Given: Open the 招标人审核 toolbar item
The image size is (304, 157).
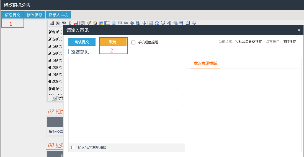Looking at the screenshot, I should click(58, 15).
